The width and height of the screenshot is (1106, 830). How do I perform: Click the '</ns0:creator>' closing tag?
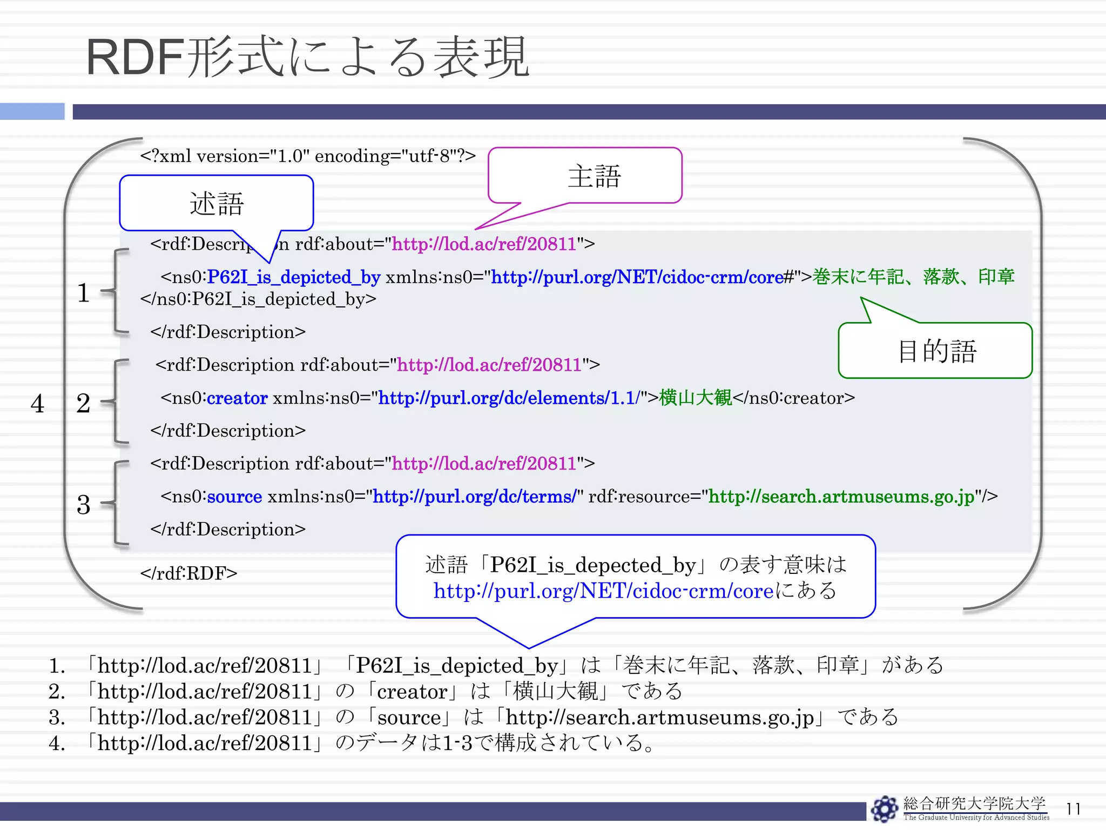coord(794,398)
